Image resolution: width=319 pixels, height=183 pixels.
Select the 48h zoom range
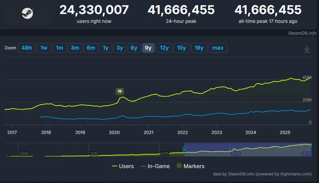[27, 48]
